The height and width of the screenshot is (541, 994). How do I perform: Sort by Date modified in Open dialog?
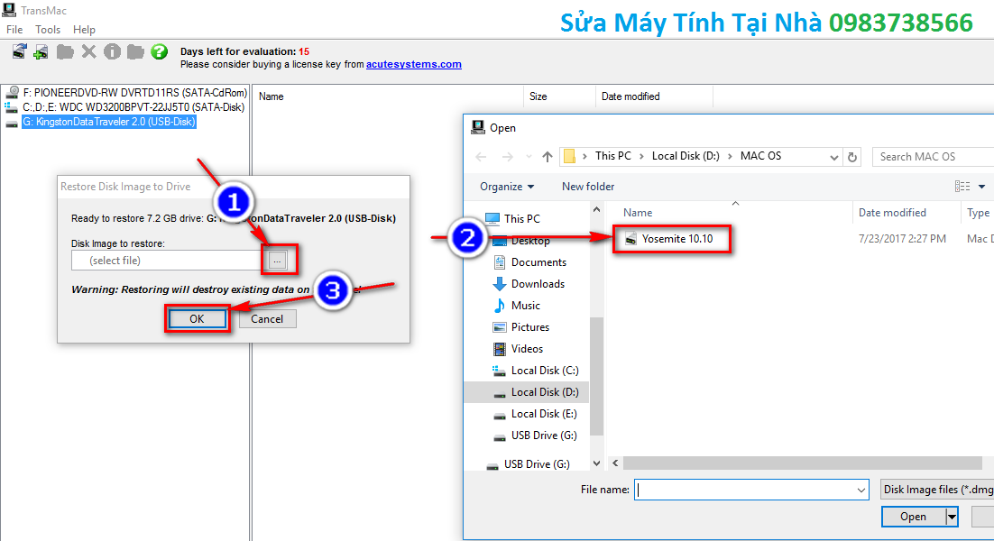pos(892,213)
